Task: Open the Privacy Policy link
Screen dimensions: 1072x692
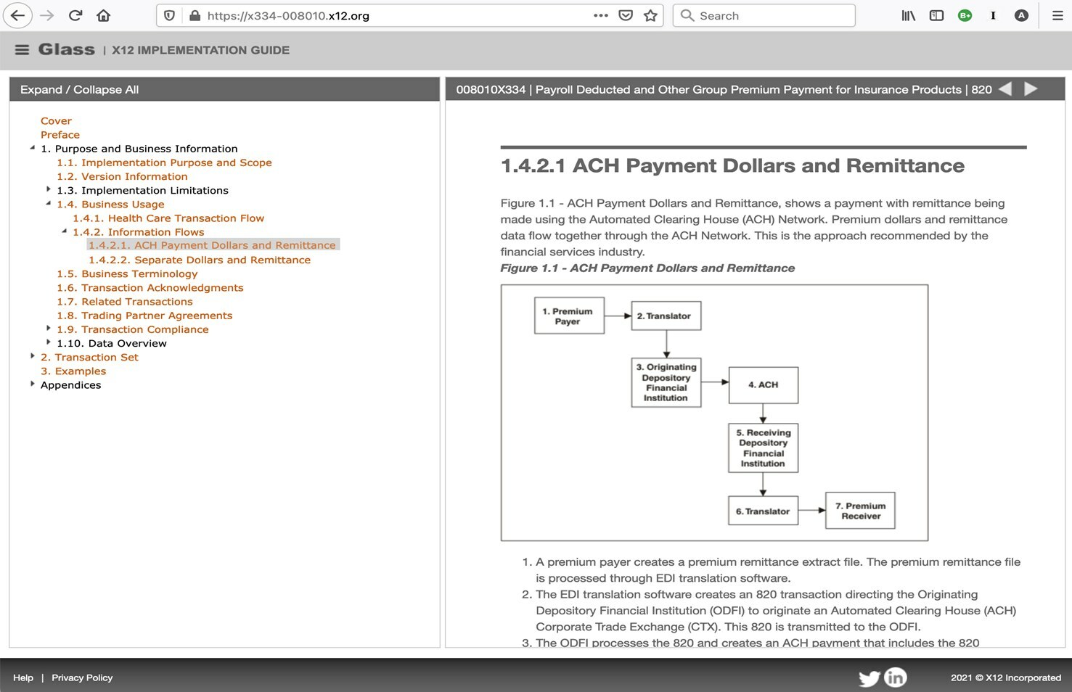Action: click(x=82, y=677)
